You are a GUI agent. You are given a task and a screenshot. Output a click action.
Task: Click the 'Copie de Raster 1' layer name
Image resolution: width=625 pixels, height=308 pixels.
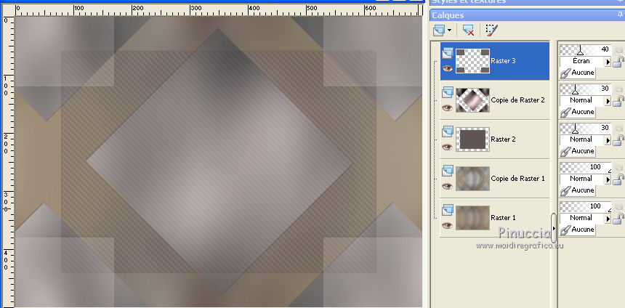click(517, 179)
